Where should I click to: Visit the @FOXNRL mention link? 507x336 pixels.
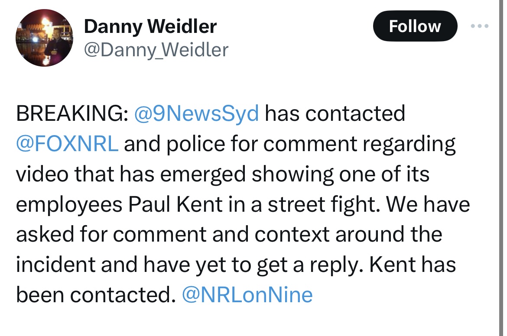[x=67, y=144]
